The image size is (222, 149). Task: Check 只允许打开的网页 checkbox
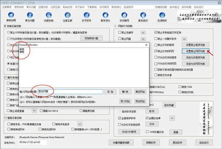pyautogui.click(x=156, y=64)
